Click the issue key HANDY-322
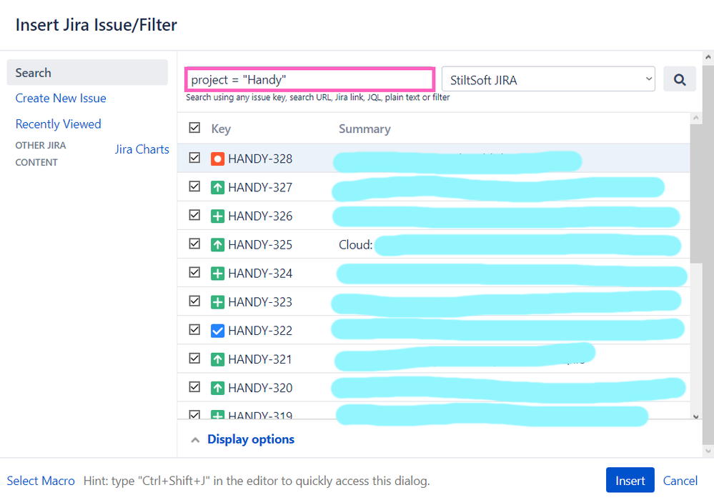714x500 pixels. 260,331
